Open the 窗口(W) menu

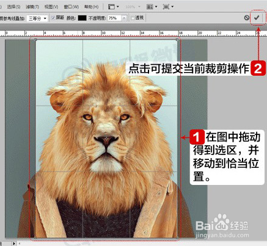tap(71, 7)
